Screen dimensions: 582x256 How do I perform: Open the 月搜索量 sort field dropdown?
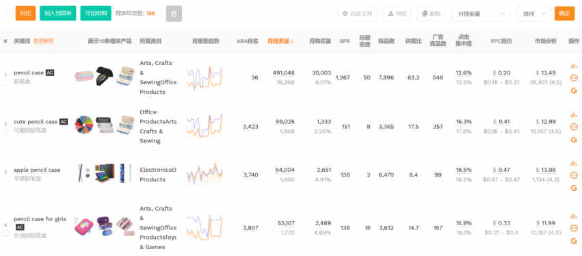(480, 14)
